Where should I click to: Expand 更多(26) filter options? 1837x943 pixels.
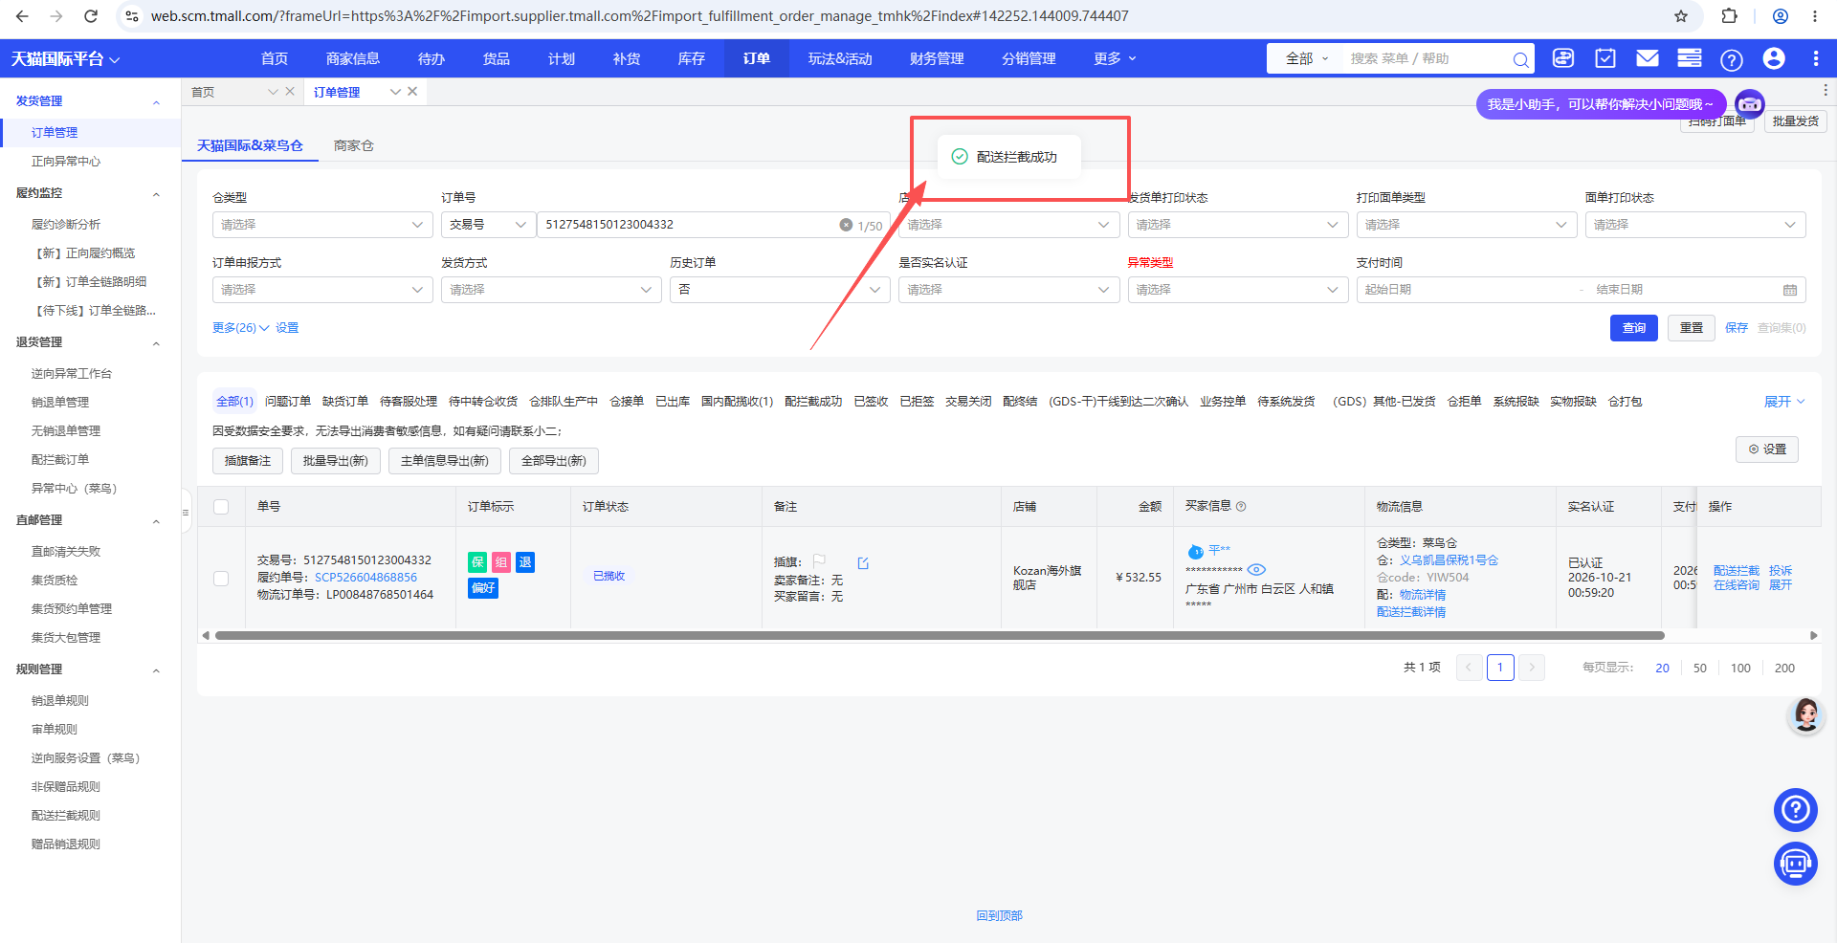tap(240, 328)
